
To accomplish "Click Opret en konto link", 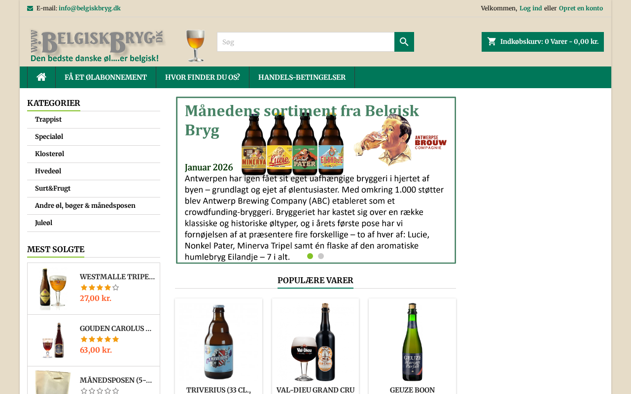I will tap(581, 8).
